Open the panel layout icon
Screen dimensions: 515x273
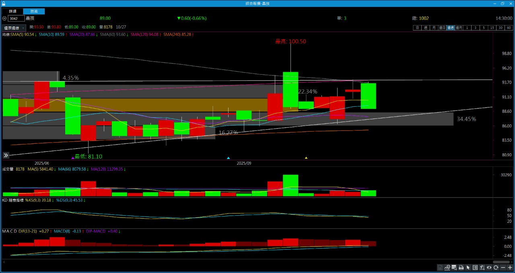pyautogui.click(x=475, y=267)
